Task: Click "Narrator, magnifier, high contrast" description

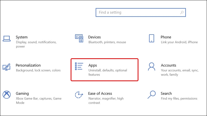Action: [106, 101]
